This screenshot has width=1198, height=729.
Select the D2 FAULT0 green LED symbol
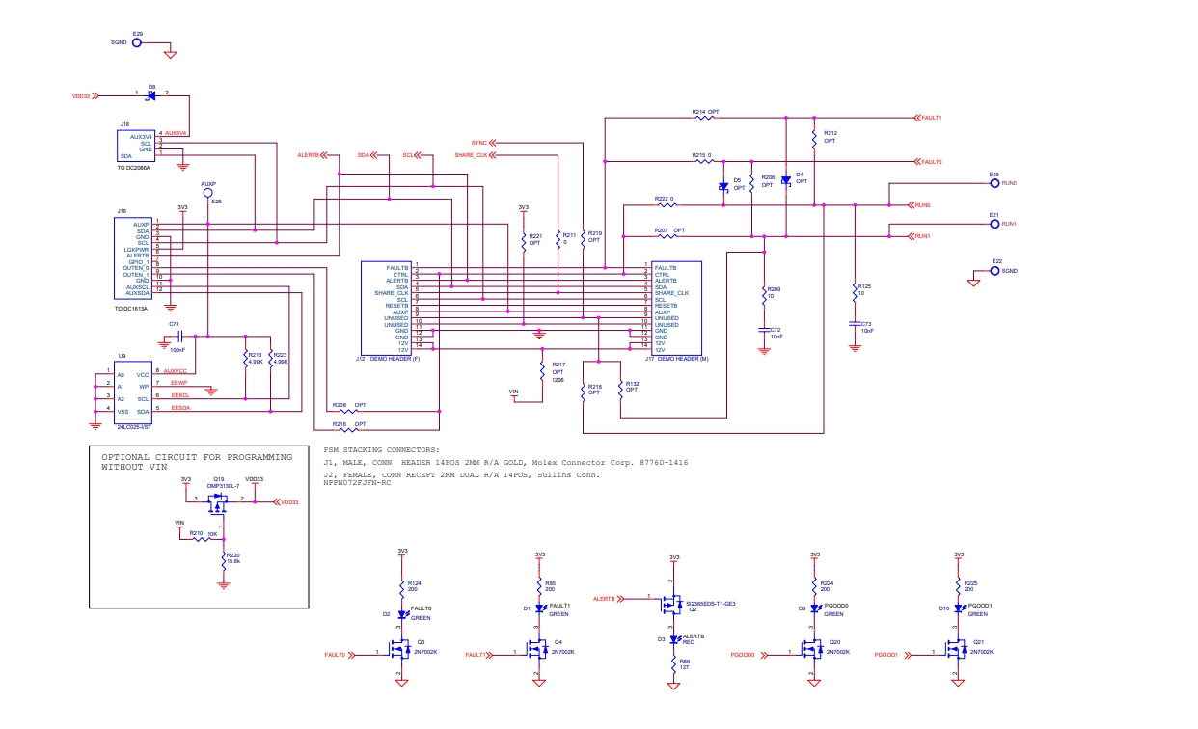402,614
